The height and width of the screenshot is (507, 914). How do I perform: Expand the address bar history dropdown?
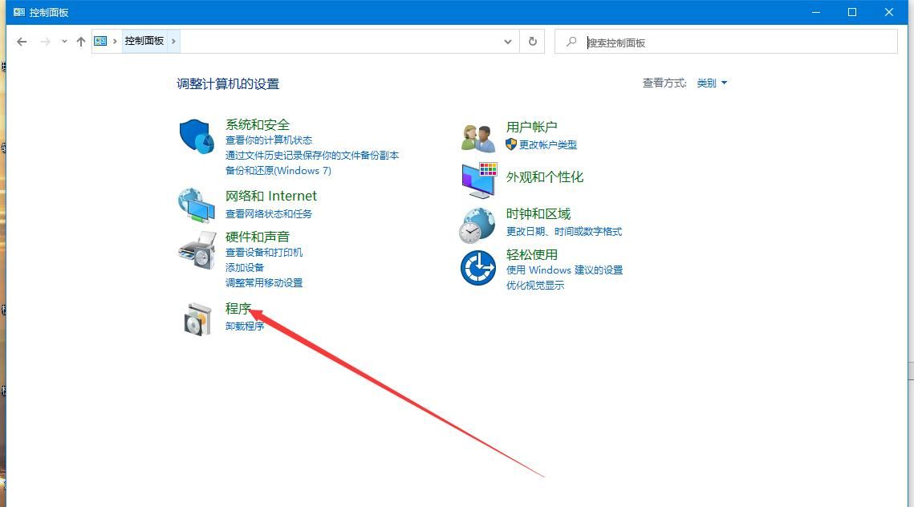pyautogui.click(x=508, y=42)
